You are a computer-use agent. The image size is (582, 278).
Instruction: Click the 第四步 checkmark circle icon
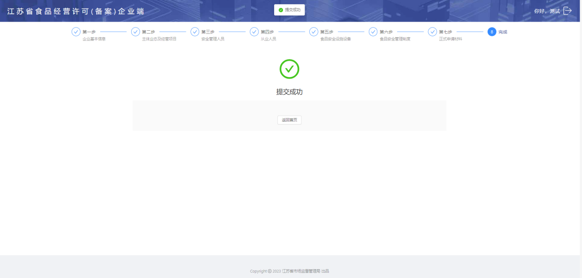(x=254, y=32)
